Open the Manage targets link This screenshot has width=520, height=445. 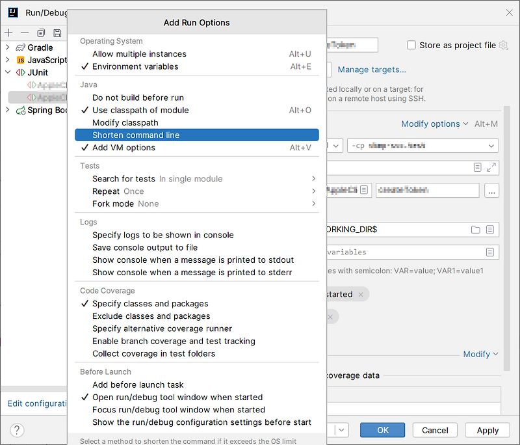coord(370,70)
